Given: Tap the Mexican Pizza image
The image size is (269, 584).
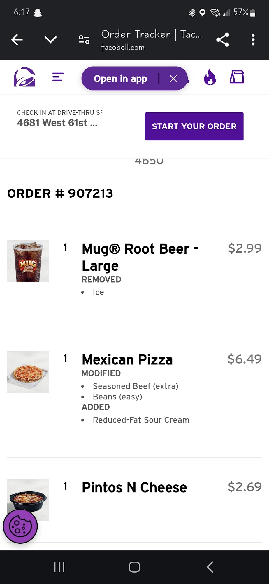Looking at the screenshot, I should (x=28, y=372).
